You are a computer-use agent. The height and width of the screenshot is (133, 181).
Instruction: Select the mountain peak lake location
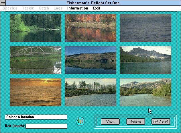pyautogui.click(x=145, y=60)
